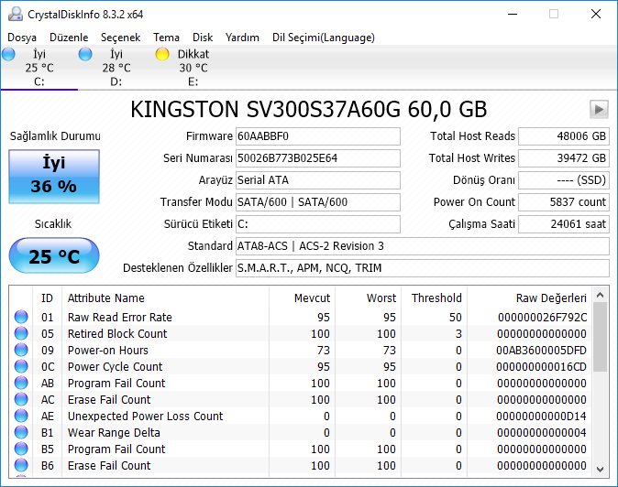The width and height of the screenshot is (618, 487).
Task: Click the attribute list scrollbar thumb
Action: (601, 337)
